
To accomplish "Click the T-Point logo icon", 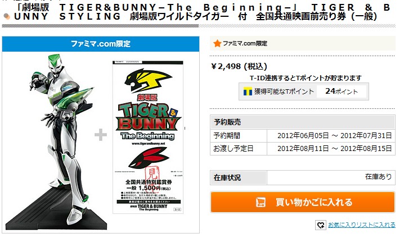I will 248,91.
